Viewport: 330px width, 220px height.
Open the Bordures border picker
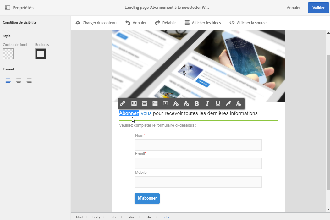[41, 54]
